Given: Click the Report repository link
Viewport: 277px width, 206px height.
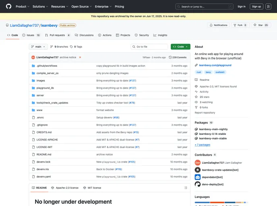Looking at the screenshot, I should tap(205, 113).
